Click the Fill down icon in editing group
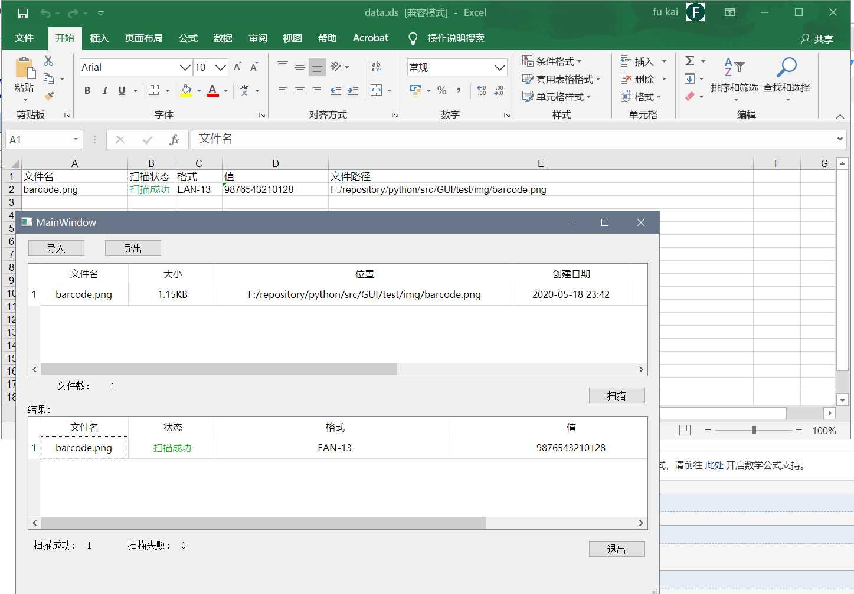This screenshot has height=594, width=854. pyautogui.click(x=689, y=78)
